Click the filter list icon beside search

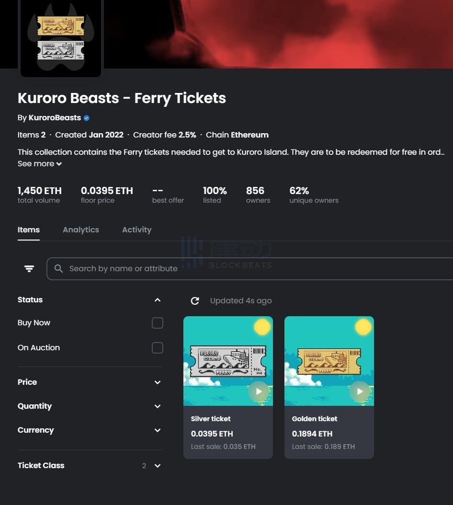[x=29, y=269]
